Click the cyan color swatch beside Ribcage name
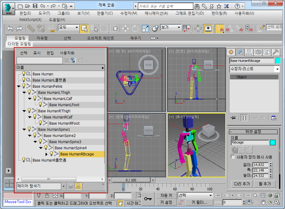This screenshot has height=209, width=285. coord(272,143)
